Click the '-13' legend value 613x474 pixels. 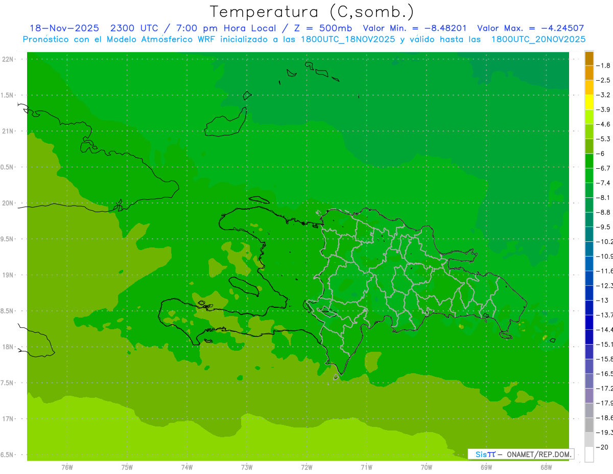(602, 300)
